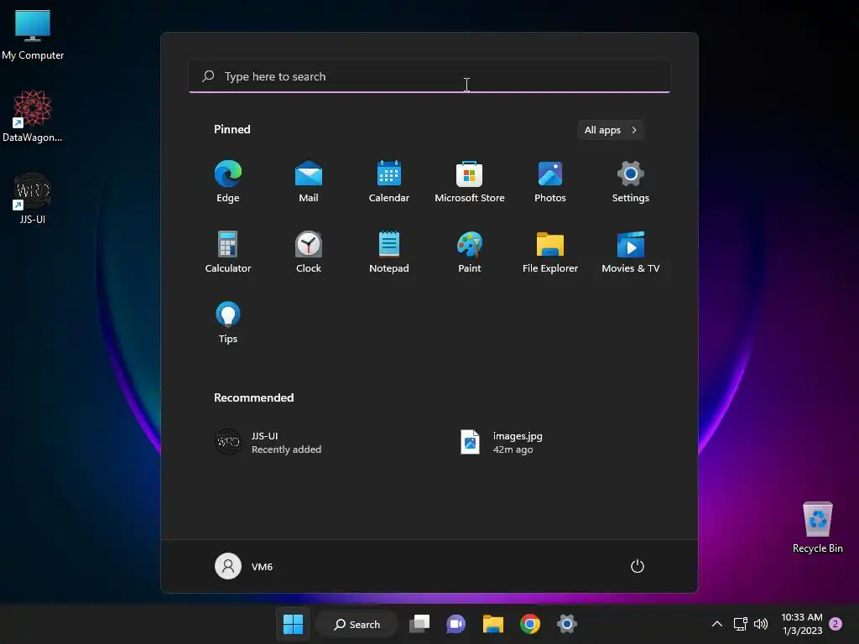Launch Google Chrome from the taskbar

coord(530,624)
